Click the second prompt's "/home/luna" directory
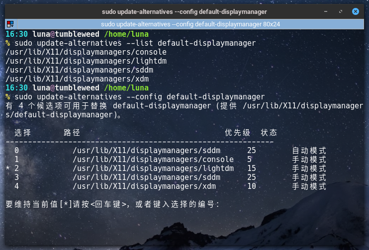The width and height of the screenshot is (369, 250). pos(126,87)
